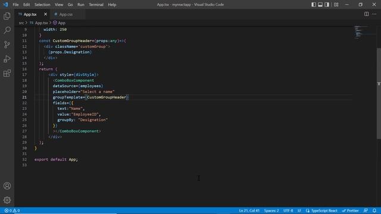381x214 pixels.
Task: Click src in the breadcrumb
Action: [x=21, y=23]
